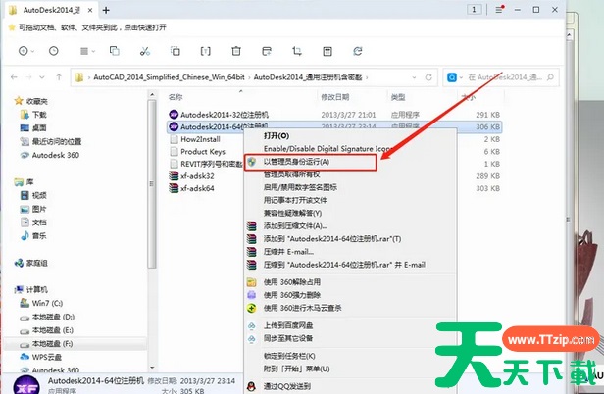Screen dimensions: 604x394
Task: Choose 上传到百度网盘
Action: click(288, 325)
